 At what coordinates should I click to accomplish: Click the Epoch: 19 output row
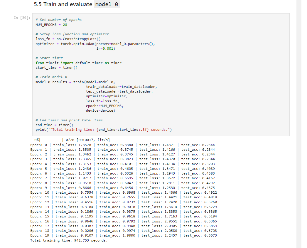124,235
